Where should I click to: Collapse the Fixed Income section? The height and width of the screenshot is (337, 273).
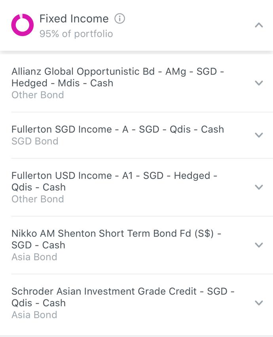[x=259, y=25]
